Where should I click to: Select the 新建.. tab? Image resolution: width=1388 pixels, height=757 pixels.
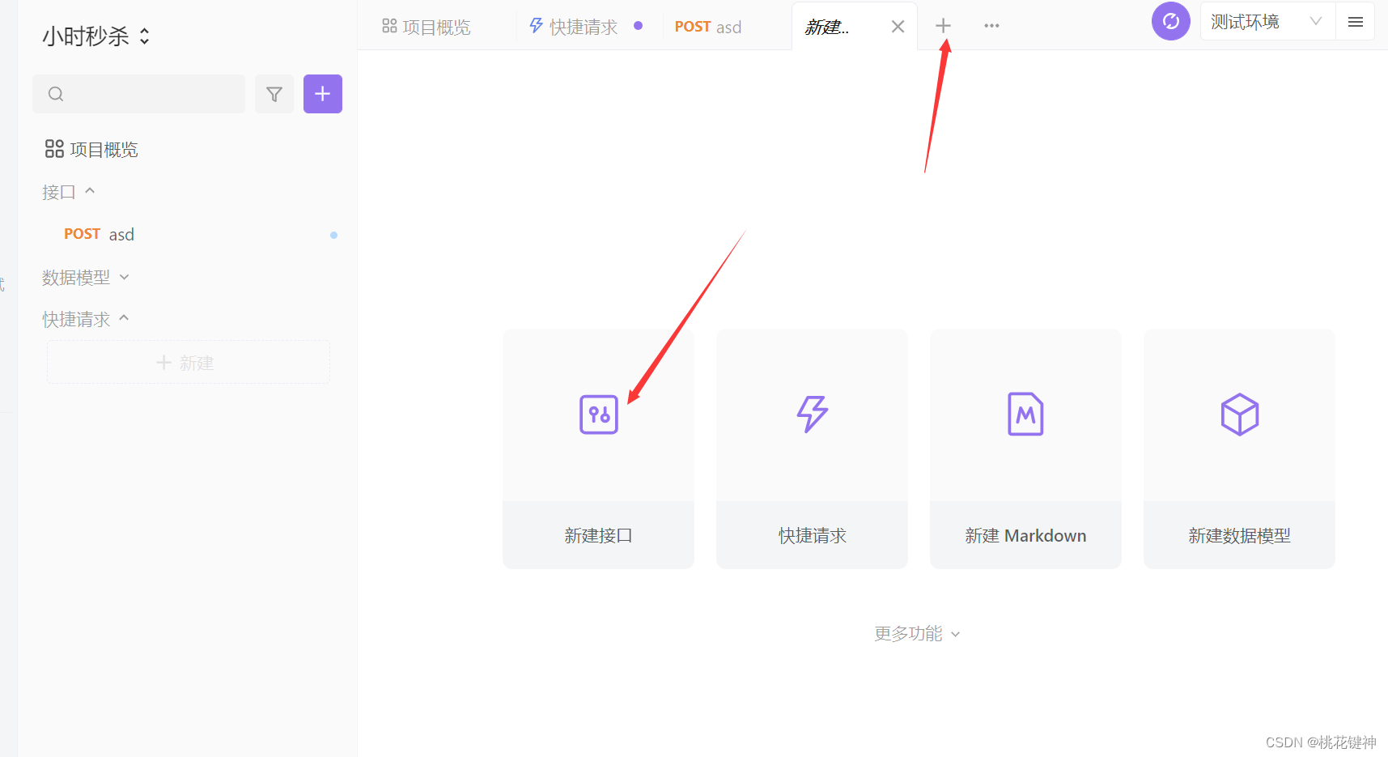point(827,28)
